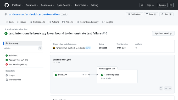
Task: Click the Sign up button
Action: click(x=162, y=5)
